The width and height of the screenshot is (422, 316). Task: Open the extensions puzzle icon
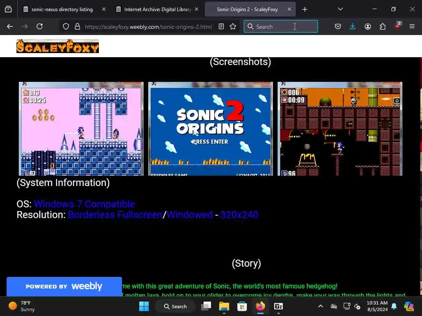pos(382,26)
